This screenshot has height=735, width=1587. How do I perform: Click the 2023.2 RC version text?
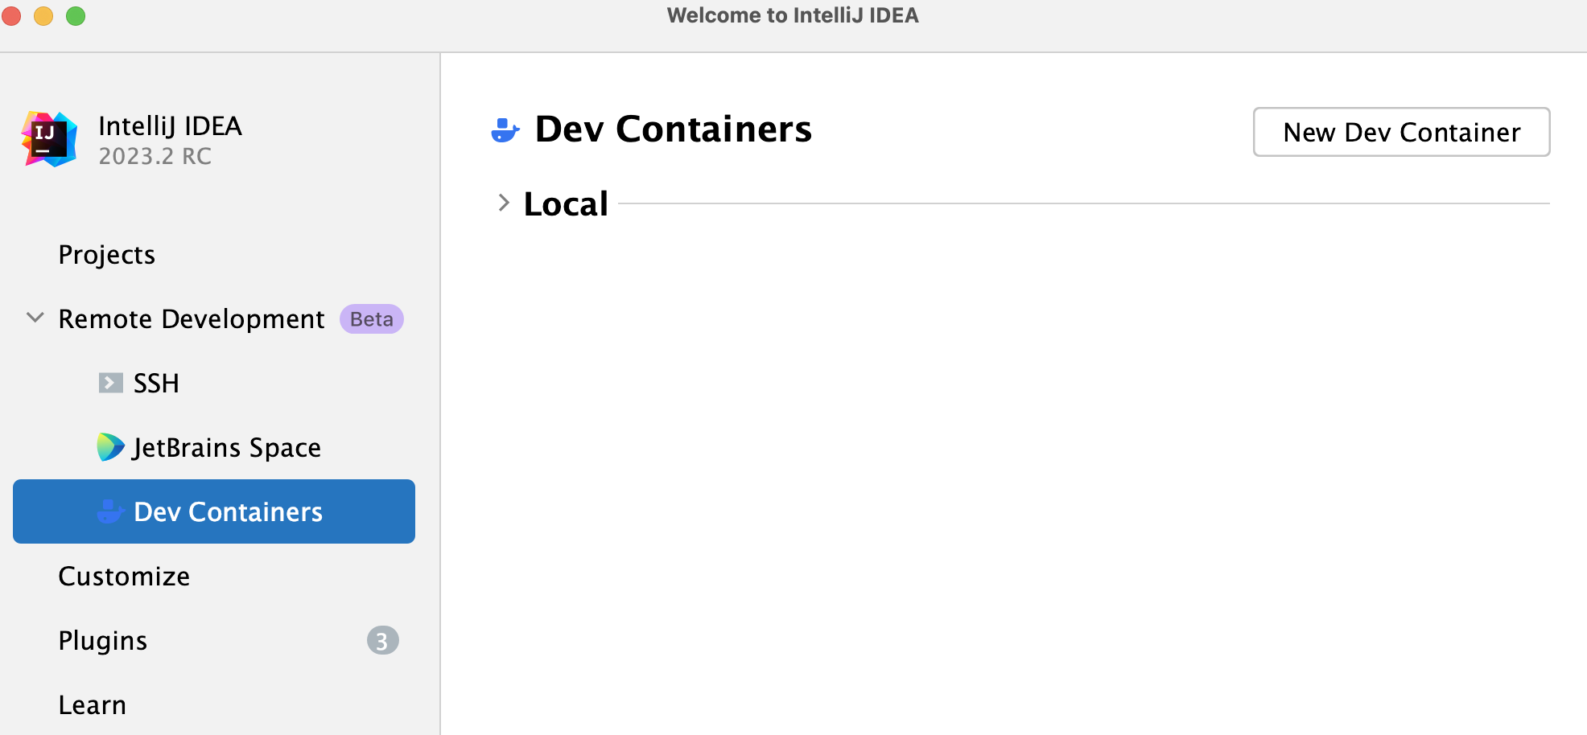point(155,156)
